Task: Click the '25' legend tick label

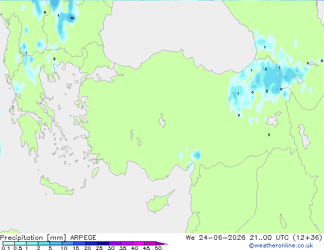Action: [99, 248]
